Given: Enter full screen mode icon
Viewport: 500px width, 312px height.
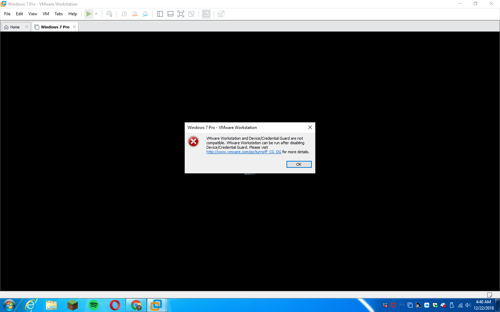Looking at the screenshot, I should tap(181, 14).
